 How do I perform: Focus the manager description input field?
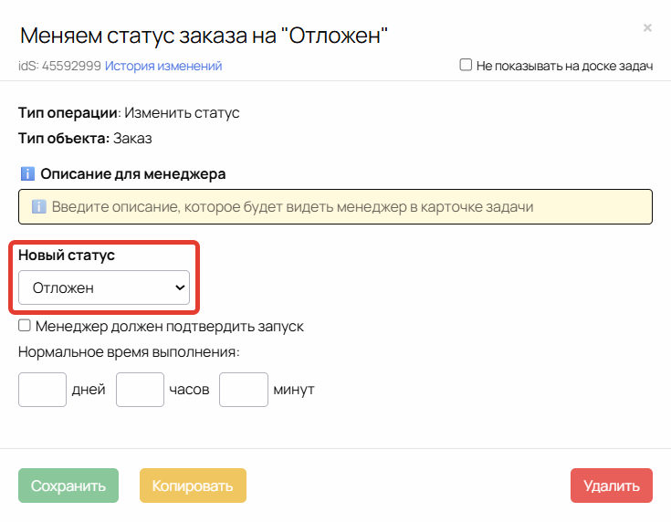click(335, 206)
